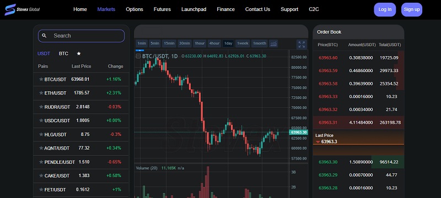This screenshot has height=198, width=441.
Task: Select the BTC/USDT pair row
Action: click(81, 79)
